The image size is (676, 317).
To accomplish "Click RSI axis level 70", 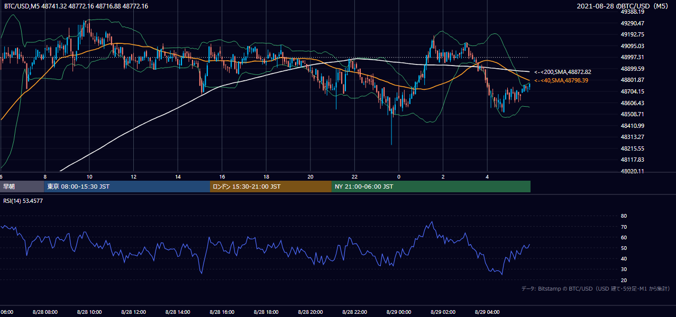I will tap(624, 227).
